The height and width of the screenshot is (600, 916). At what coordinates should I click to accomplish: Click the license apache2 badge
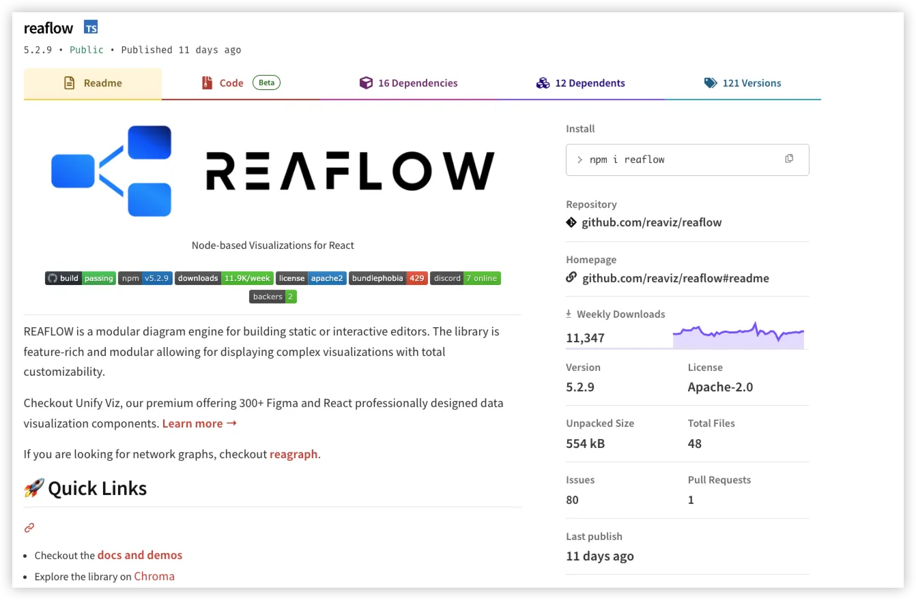click(311, 278)
